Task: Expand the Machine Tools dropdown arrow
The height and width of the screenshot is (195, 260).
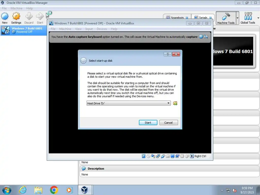Action: coord(237,18)
